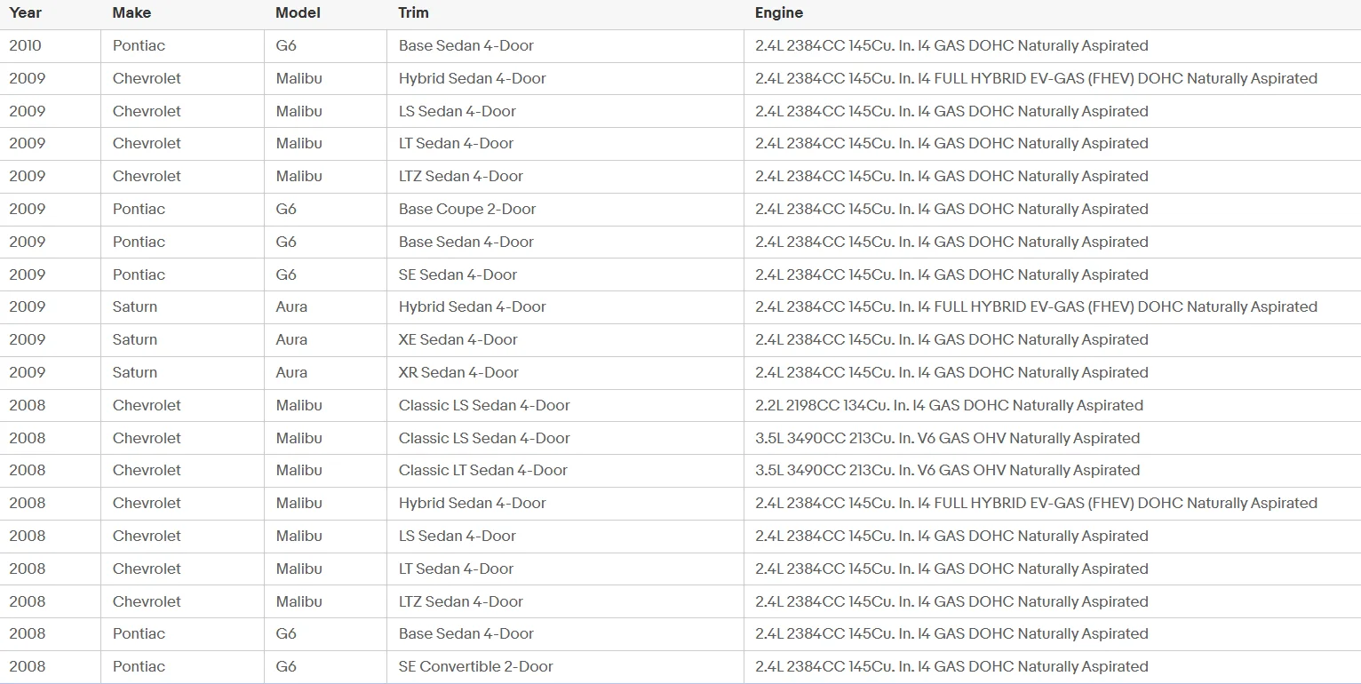This screenshot has height=684, width=1361.
Task: Select G6 in the SE Sedan 4-Door row
Action: pyautogui.click(x=286, y=275)
